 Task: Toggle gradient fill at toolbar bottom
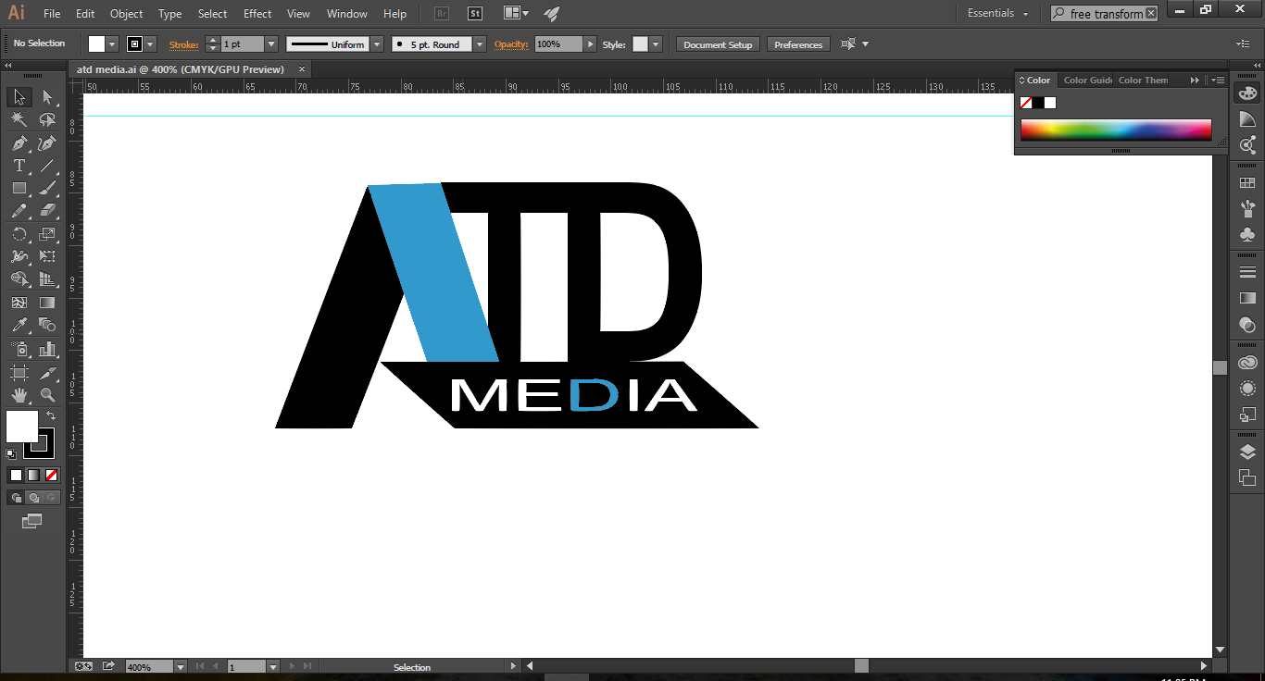pyautogui.click(x=33, y=475)
